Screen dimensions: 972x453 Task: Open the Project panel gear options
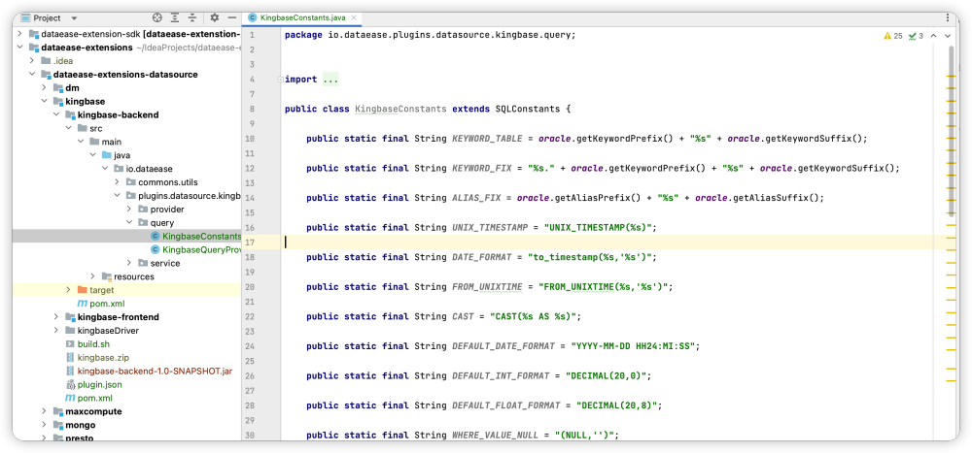click(x=215, y=18)
